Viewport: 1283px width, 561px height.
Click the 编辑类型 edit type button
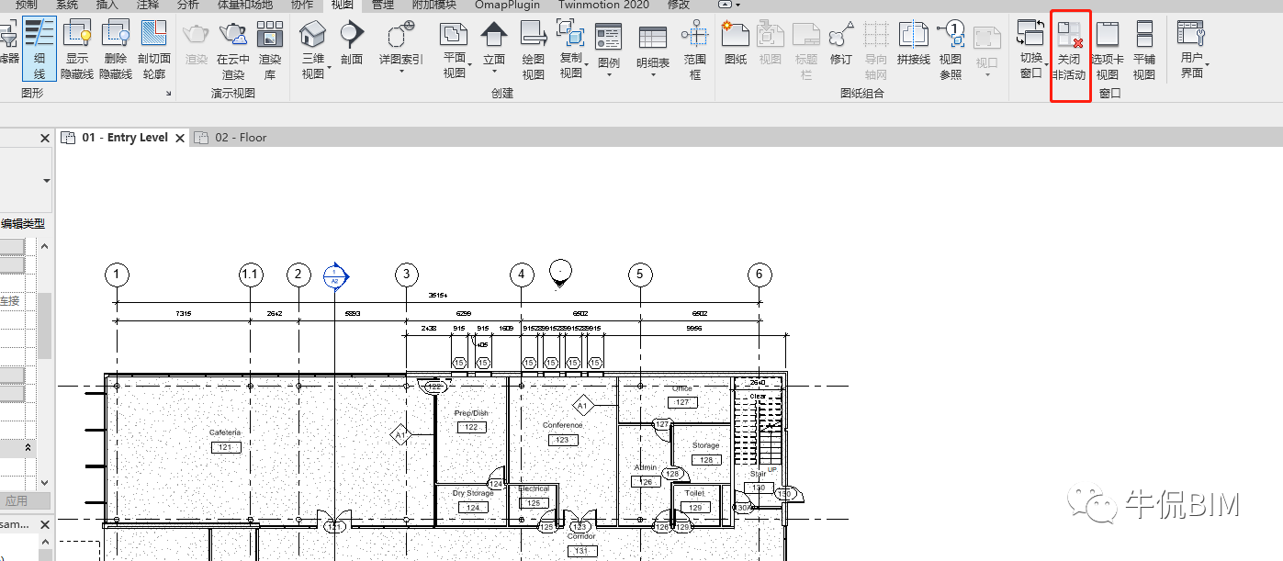tap(23, 223)
